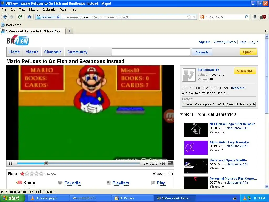Image resolution: width=269 pixels, height=202 pixels.
Task: Bookmark this page with the star icon
Action: tap(189, 17)
